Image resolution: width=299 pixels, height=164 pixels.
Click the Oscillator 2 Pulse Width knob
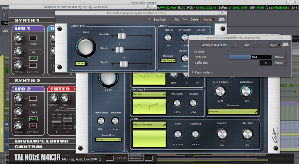(x=177, y=103)
